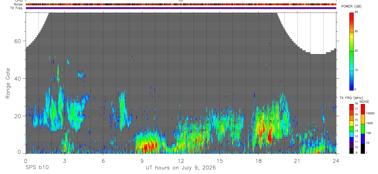Click the 12 hour tick label on x-axis
378x174 pixels.
tap(181, 161)
